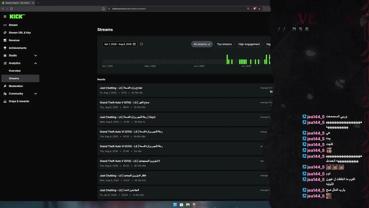Click the Community people icon
This screenshot has height=208, width=369.
click(5, 94)
